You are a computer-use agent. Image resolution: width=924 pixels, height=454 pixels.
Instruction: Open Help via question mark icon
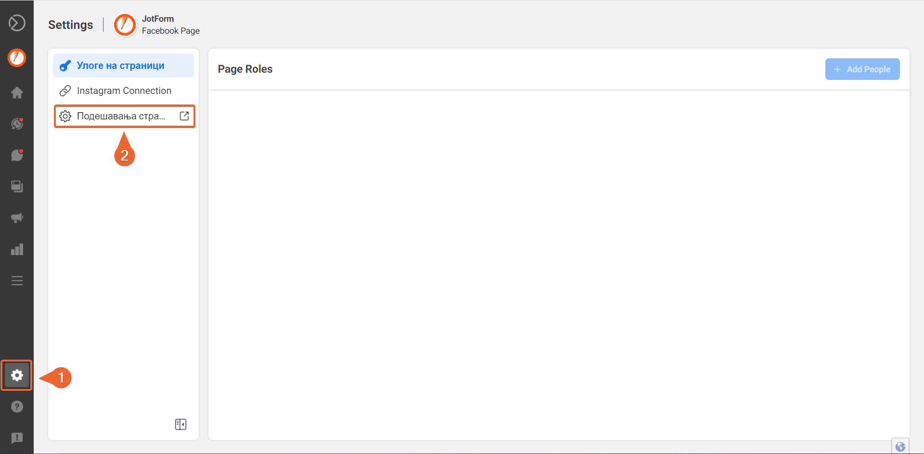pos(17,407)
